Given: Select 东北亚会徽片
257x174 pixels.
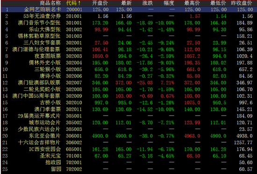Looking at the screenshot, I should [x=45, y=136].
